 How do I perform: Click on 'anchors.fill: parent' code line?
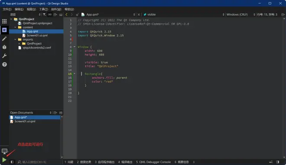pos(110,78)
